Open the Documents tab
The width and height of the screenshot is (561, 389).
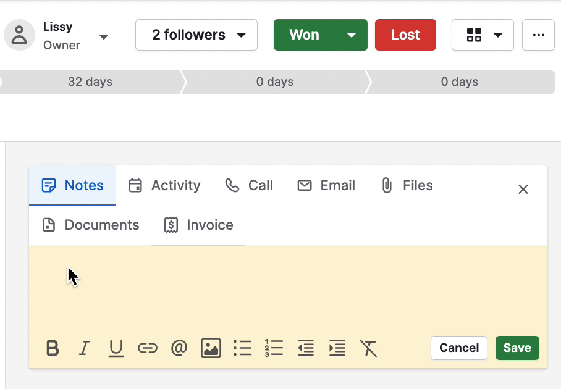(91, 225)
